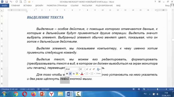Click the Вход sign-in link
174x97 pixels.
167,5
